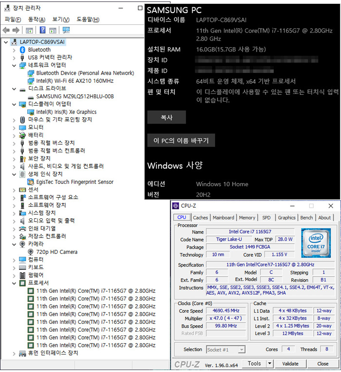Collapse the 프로세서 processor tree node

14,283
